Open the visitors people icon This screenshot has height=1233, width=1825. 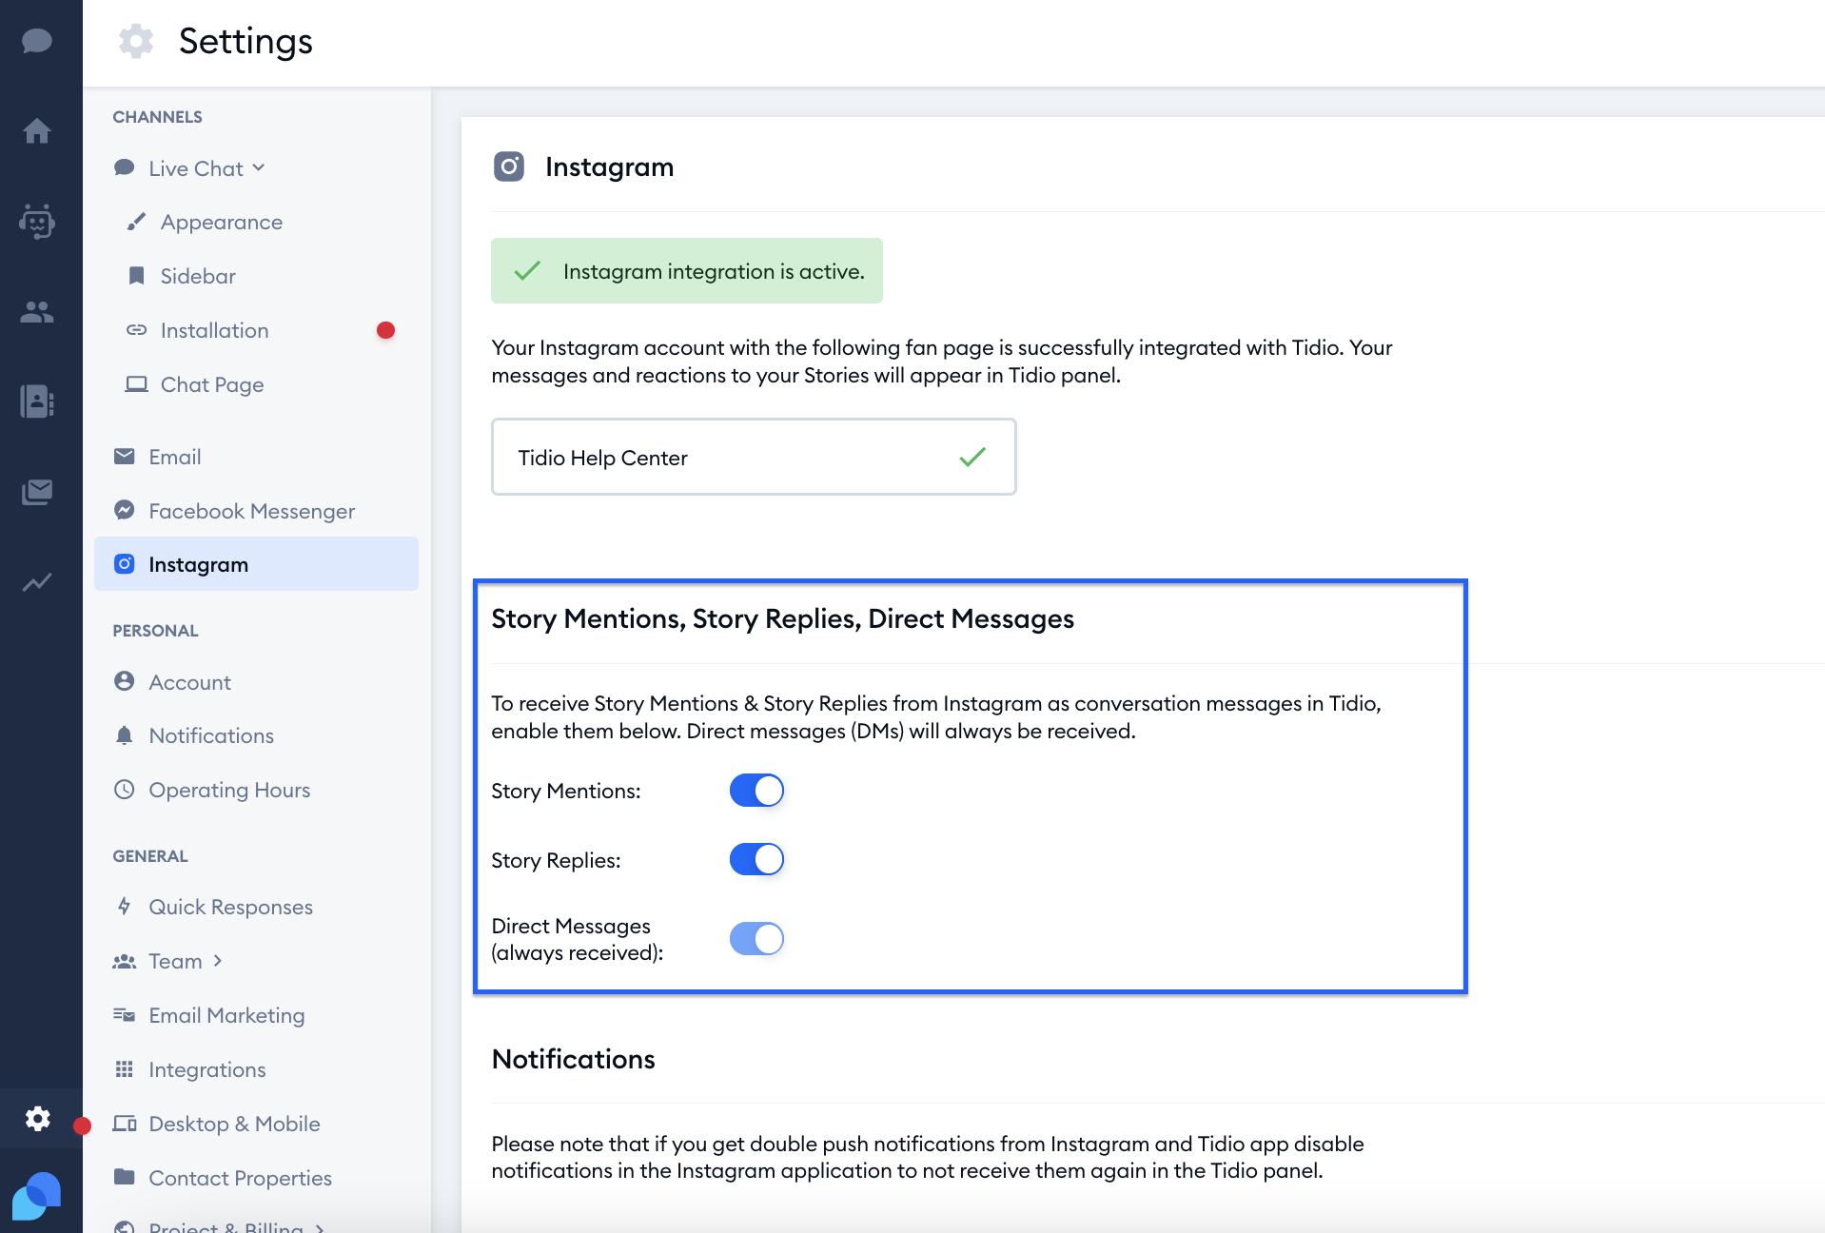pyautogui.click(x=37, y=311)
